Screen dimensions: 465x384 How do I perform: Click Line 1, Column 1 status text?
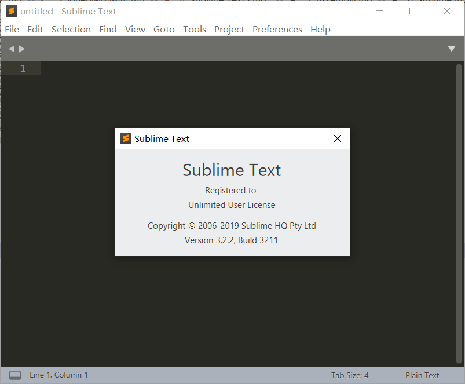point(58,375)
